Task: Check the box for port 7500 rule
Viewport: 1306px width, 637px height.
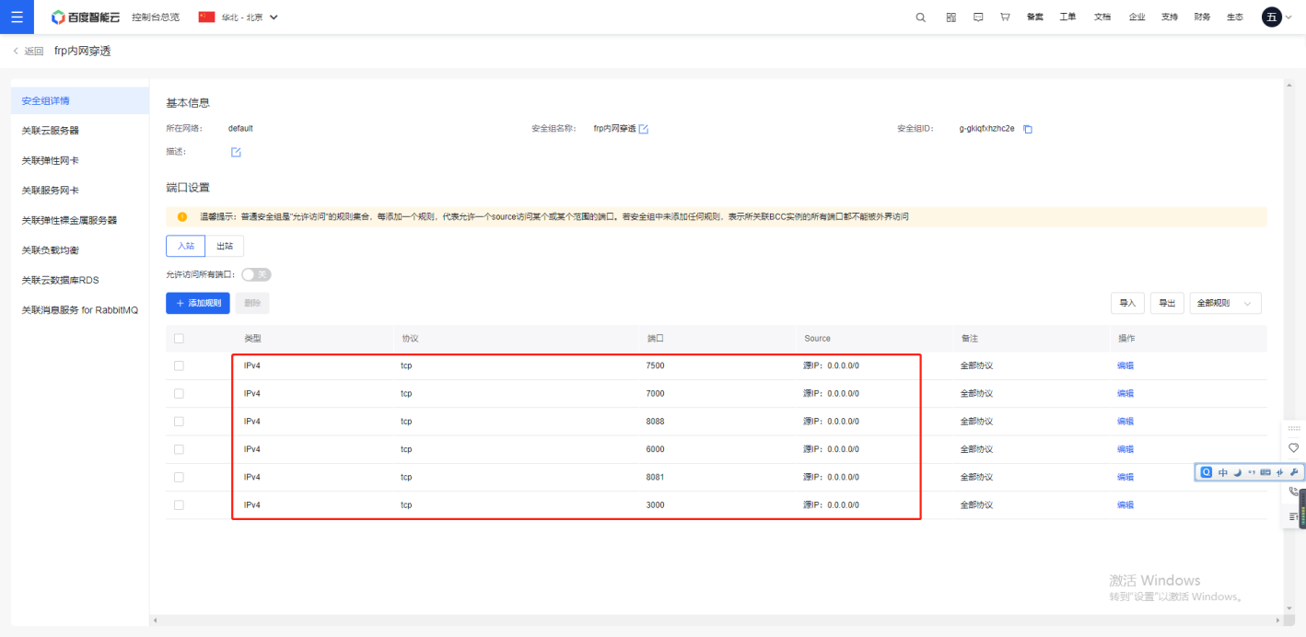Action: click(x=179, y=365)
